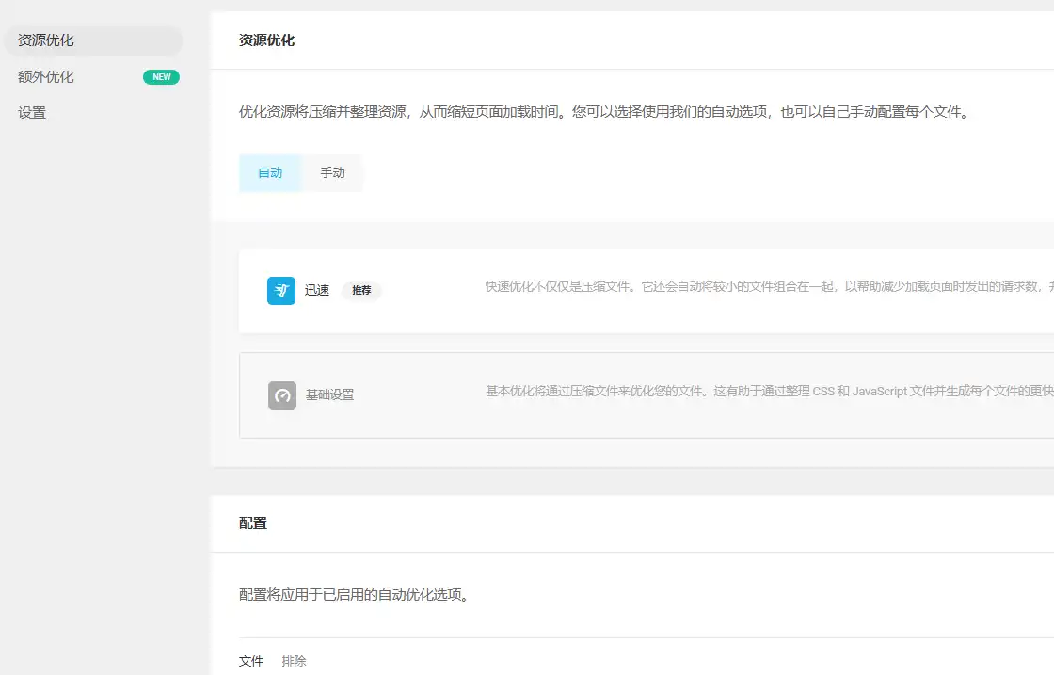Enable the 迅速 recommended optimization mode
This screenshot has width=1054, height=675.
[316, 290]
